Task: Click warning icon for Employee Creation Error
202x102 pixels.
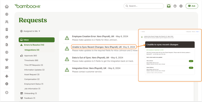Action: [67, 38]
